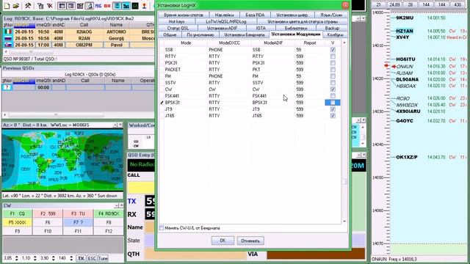Screen dimensions: 470x264
Task: Click the world map in grayline panel
Action: [x=62, y=160]
